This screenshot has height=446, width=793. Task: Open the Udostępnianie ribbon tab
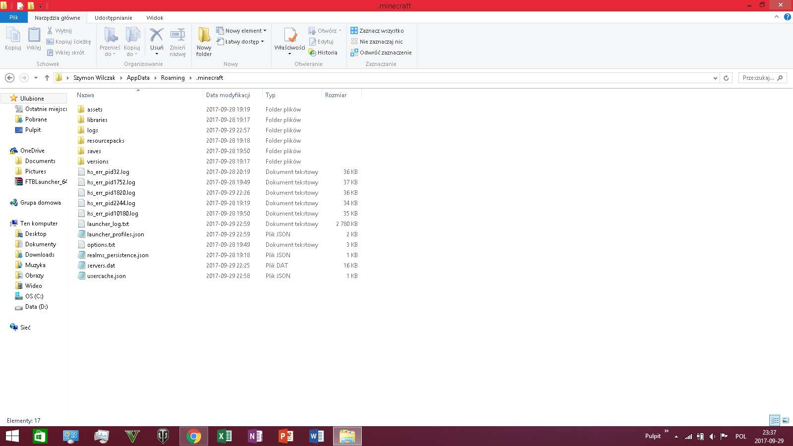click(113, 18)
